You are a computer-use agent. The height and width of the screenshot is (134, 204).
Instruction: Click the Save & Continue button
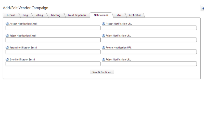click(x=101, y=72)
